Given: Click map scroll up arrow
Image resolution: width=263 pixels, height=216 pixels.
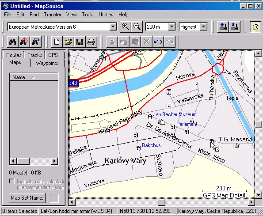Looking at the screenshot, I should (258, 54).
